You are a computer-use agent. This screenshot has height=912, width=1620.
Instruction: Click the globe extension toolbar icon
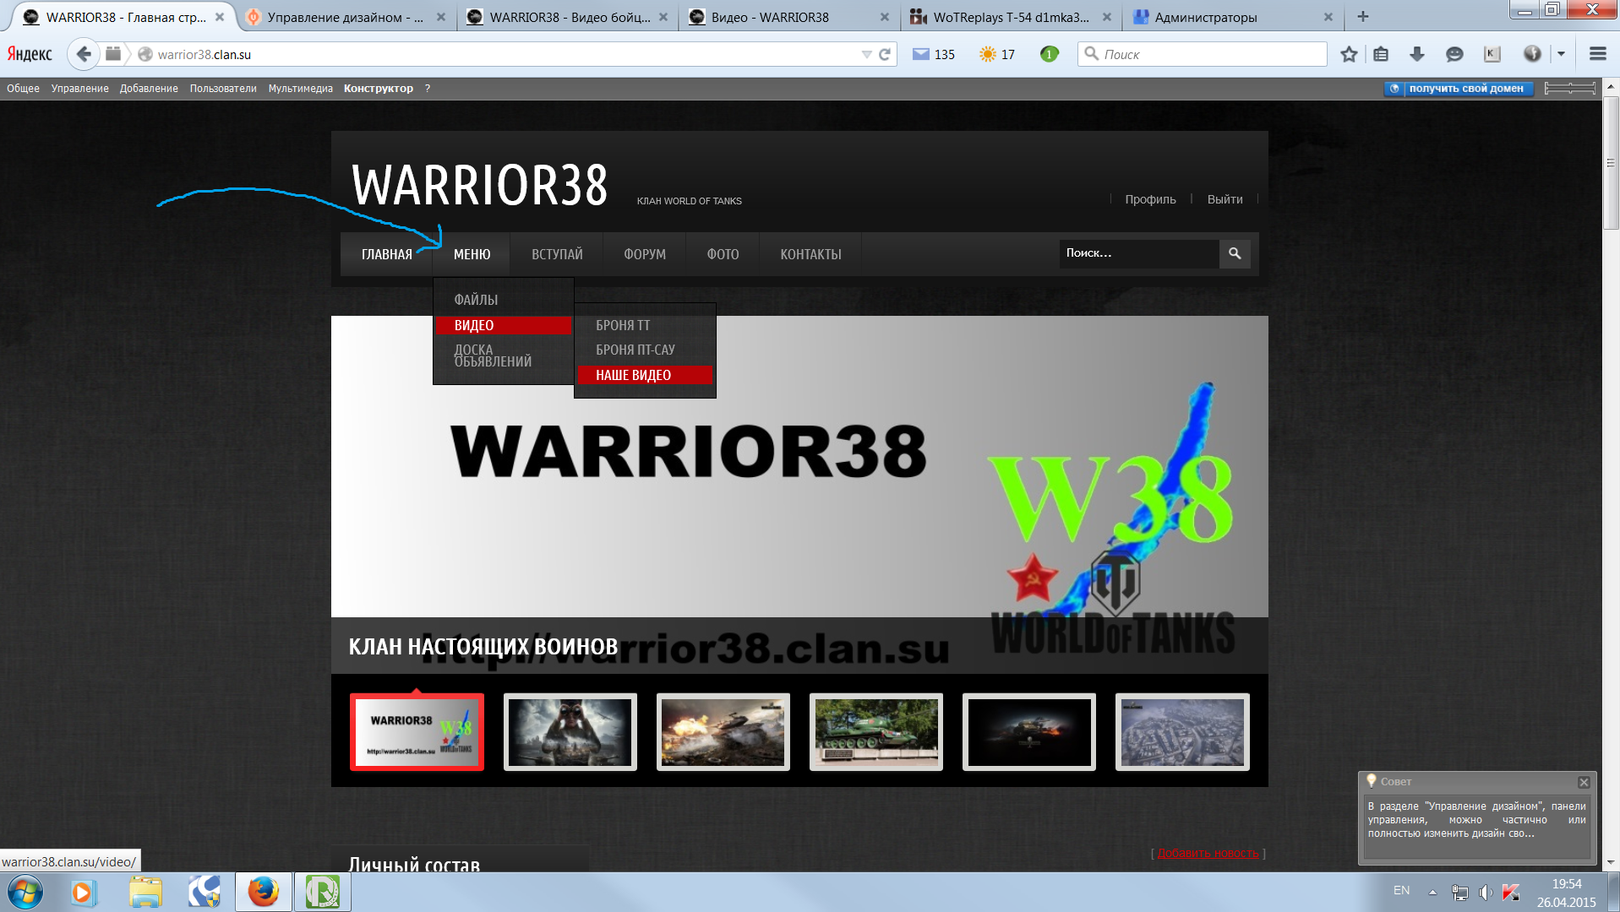click(1532, 54)
